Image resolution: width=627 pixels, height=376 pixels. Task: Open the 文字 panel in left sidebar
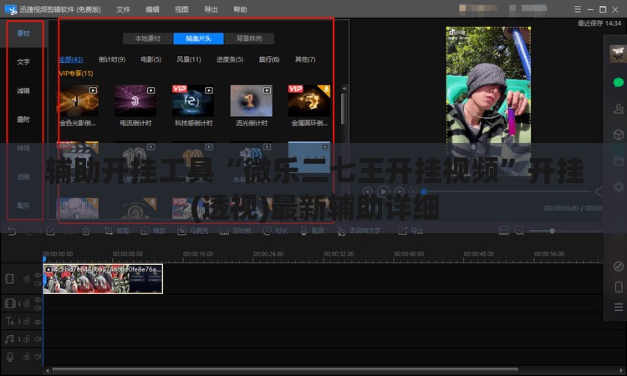(x=23, y=62)
